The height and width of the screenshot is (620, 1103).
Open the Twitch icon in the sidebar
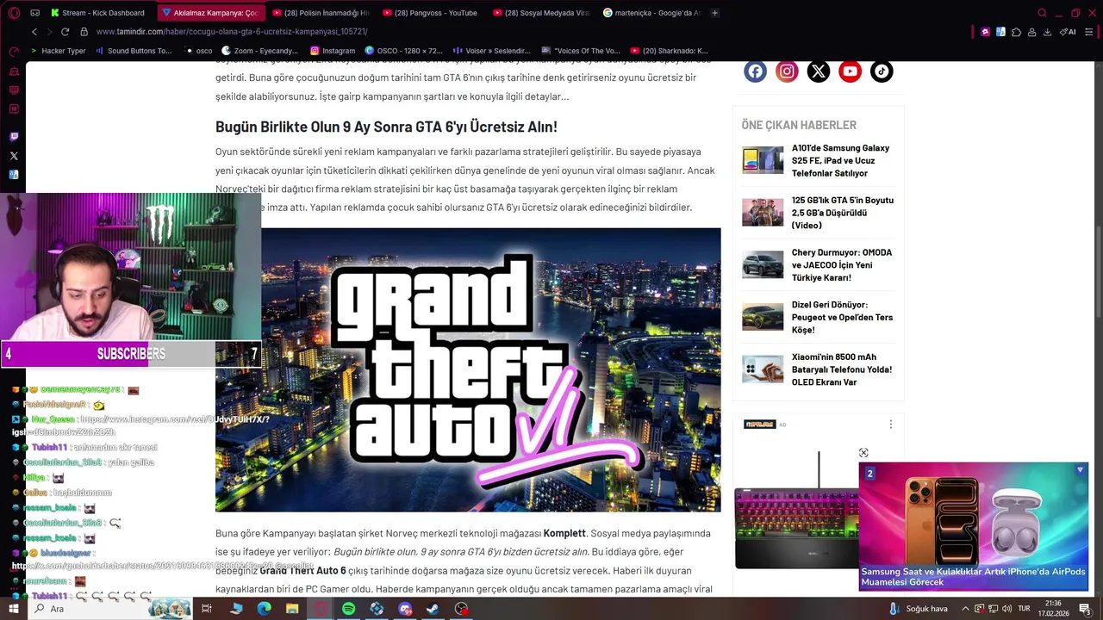click(x=14, y=137)
